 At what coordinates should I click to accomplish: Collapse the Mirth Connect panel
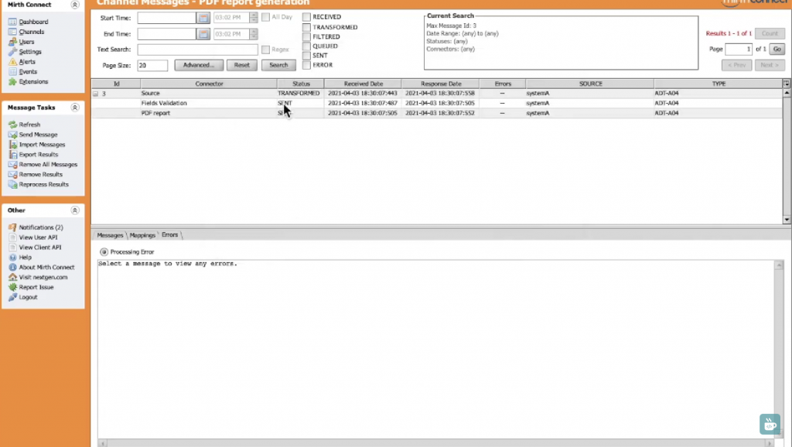pyautogui.click(x=75, y=5)
